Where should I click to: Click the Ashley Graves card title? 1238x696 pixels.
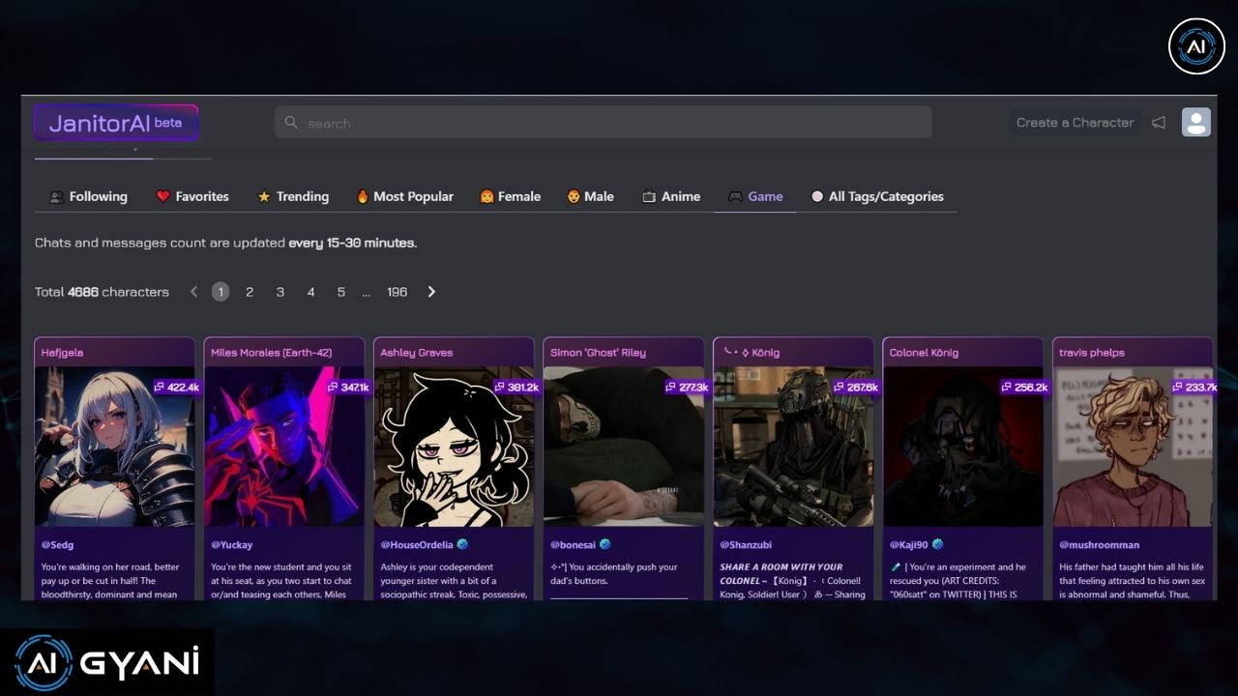tap(417, 353)
